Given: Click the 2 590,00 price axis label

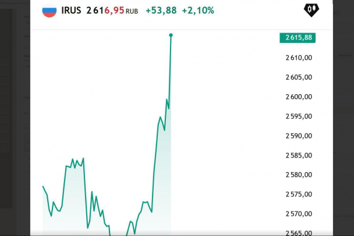Looking at the screenshot, I should point(299,136).
